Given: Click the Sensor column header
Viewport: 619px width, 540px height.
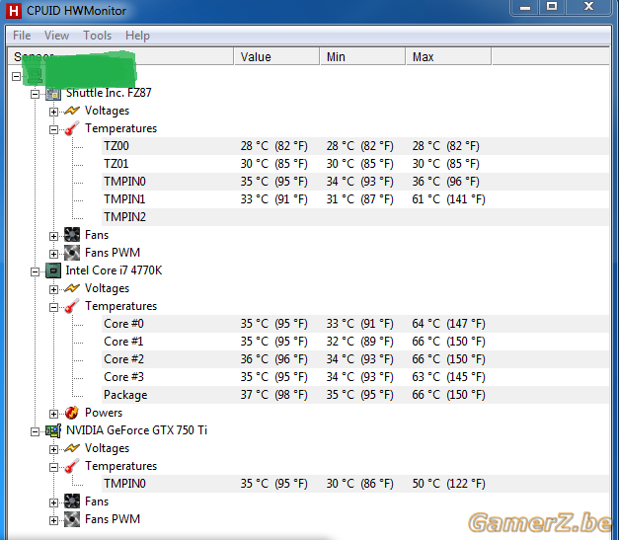Looking at the screenshot, I should click(120, 57).
